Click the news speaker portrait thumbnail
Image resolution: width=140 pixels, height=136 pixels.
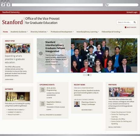click(77, 104)
